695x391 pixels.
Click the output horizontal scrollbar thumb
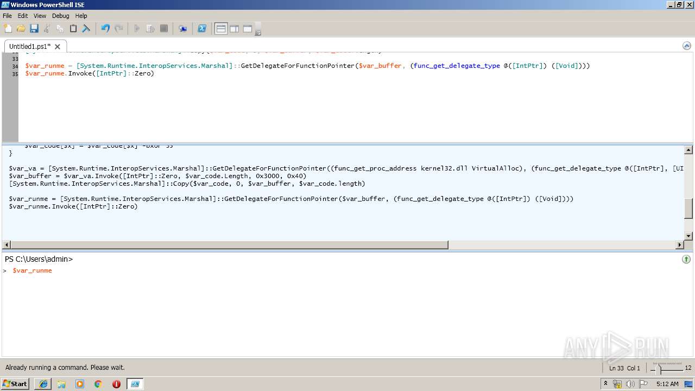[x=229, y=245]
